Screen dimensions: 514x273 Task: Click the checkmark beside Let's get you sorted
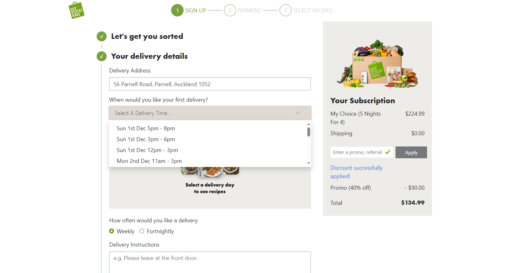pos(102,36)
